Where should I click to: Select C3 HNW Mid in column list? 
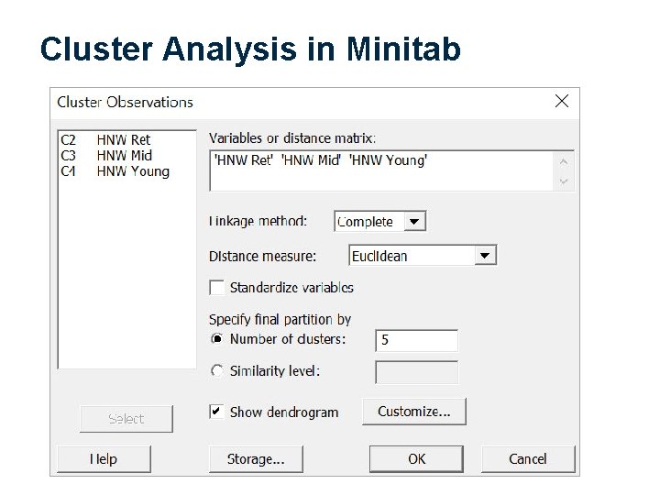click(x=106, y=156)
